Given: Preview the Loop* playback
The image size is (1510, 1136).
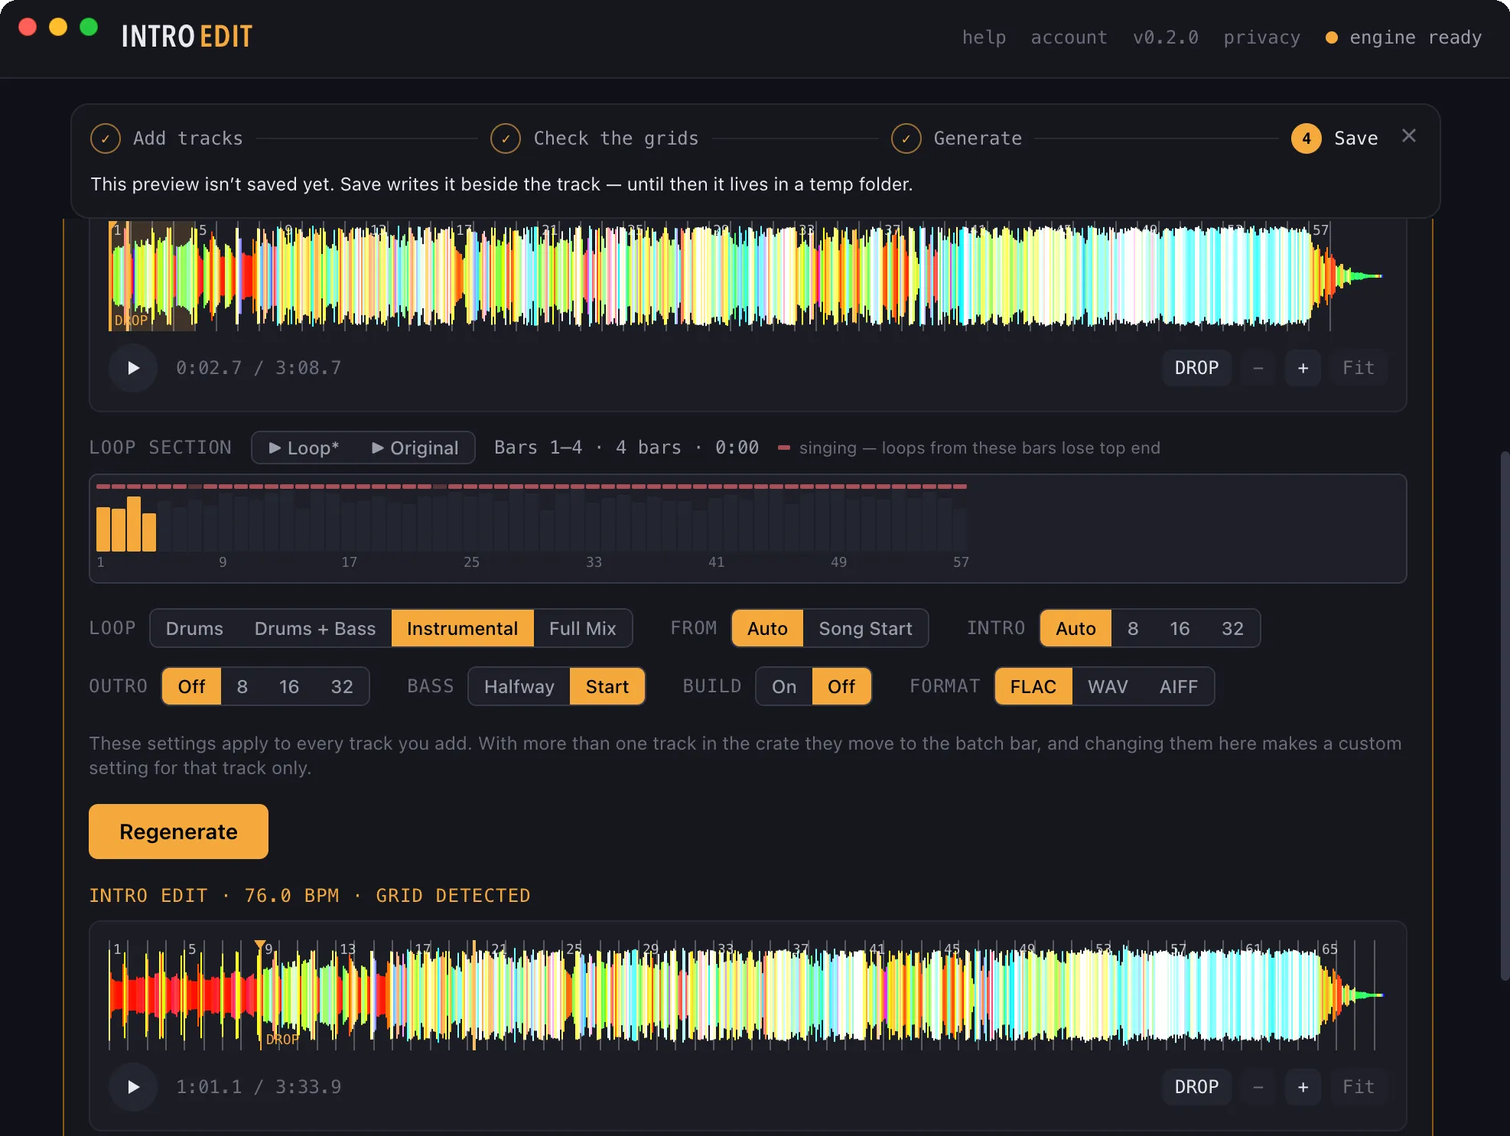Looking at the screenshot, I should 304,448.
